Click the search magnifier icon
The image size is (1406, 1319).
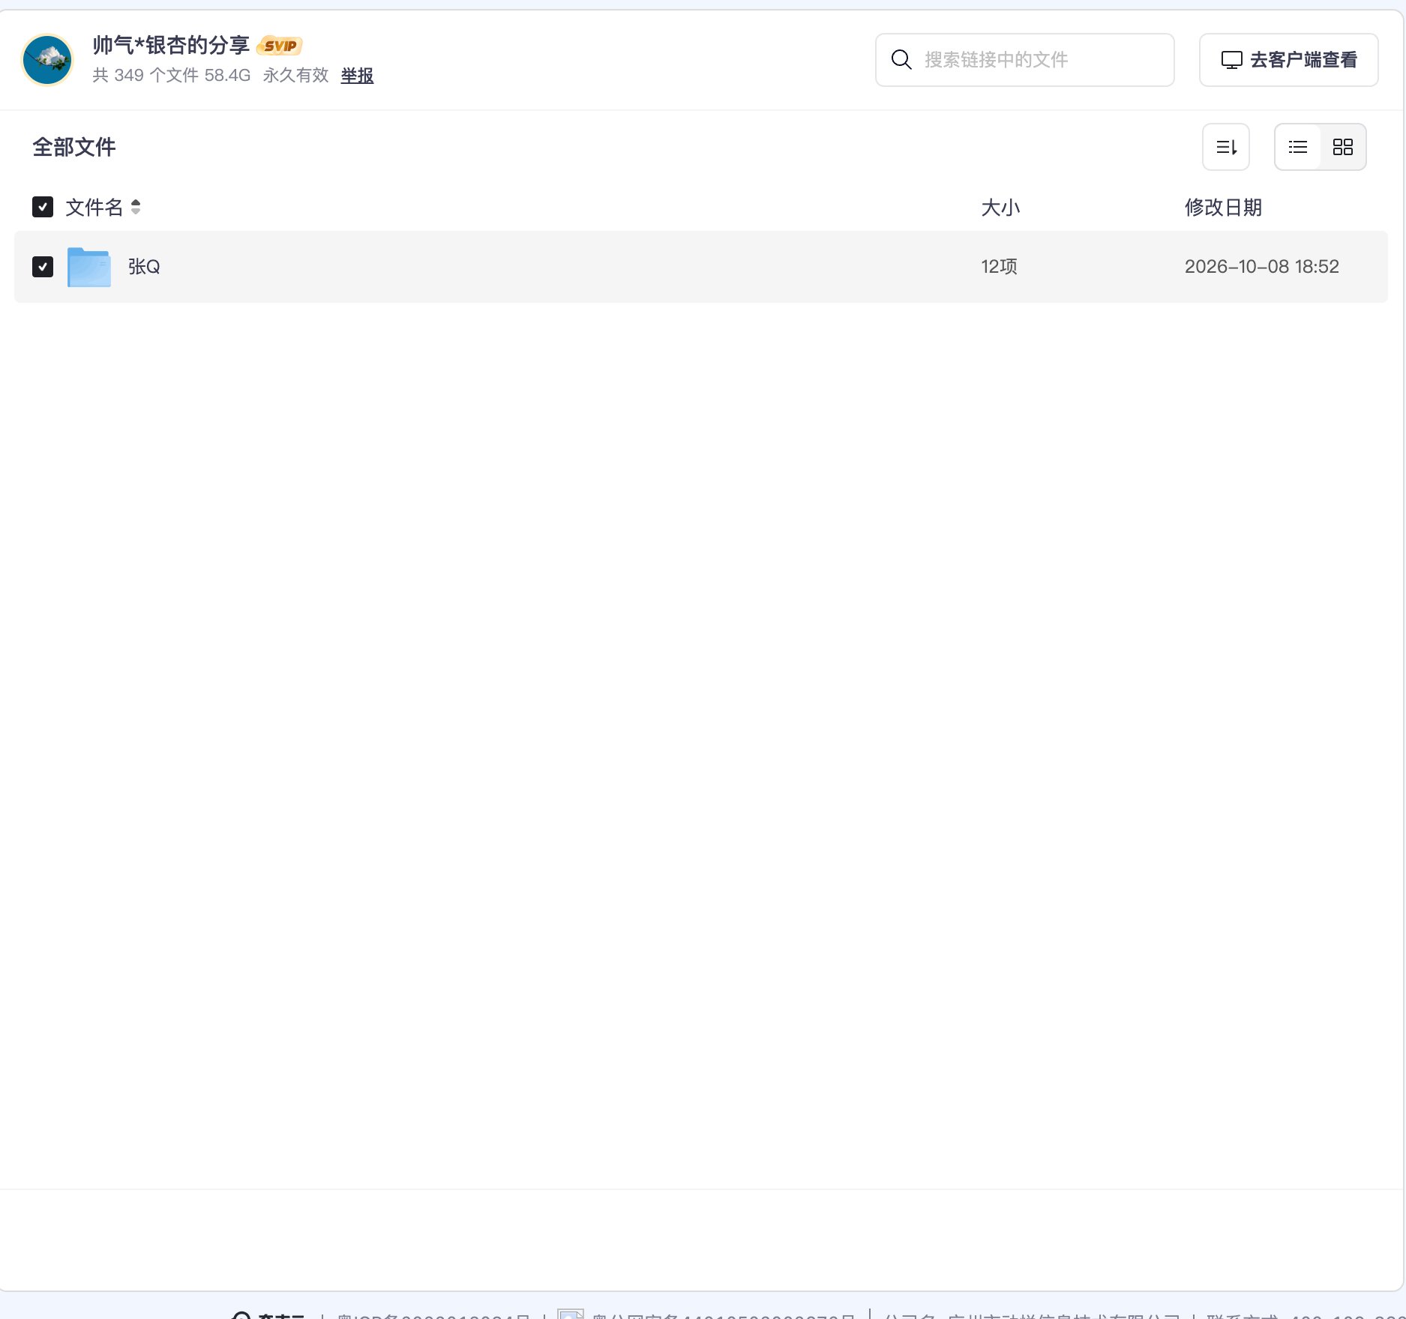pyautogui.click(x=901, y=60)
